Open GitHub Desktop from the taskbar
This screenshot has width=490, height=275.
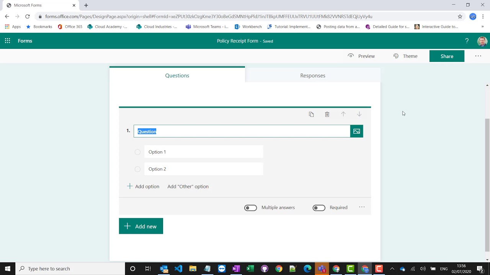265,269
